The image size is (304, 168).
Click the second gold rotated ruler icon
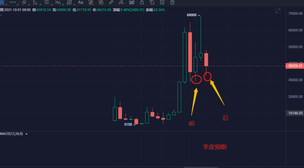click(101, 2)
